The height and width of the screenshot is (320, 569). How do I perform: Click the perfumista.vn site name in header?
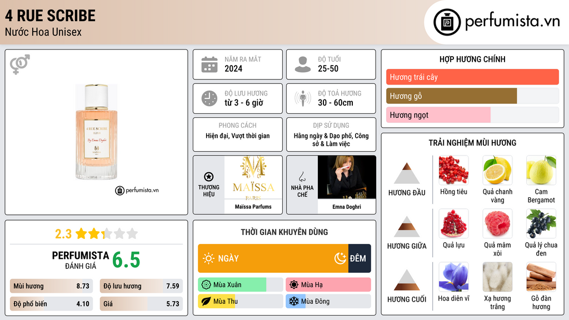pos(512,21)
